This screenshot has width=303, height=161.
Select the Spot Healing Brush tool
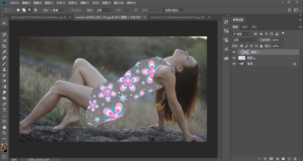[x=4, y=58]
